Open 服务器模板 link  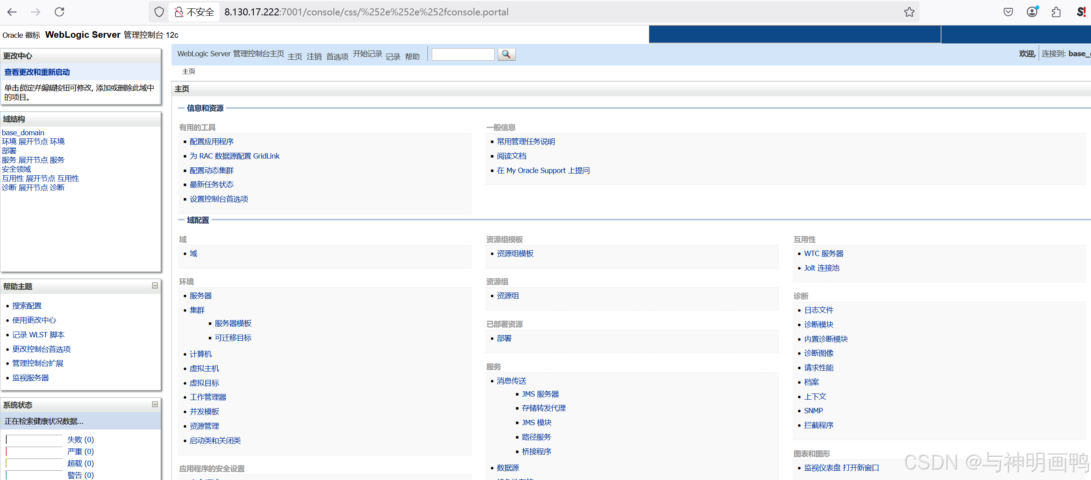coord(233,323)
